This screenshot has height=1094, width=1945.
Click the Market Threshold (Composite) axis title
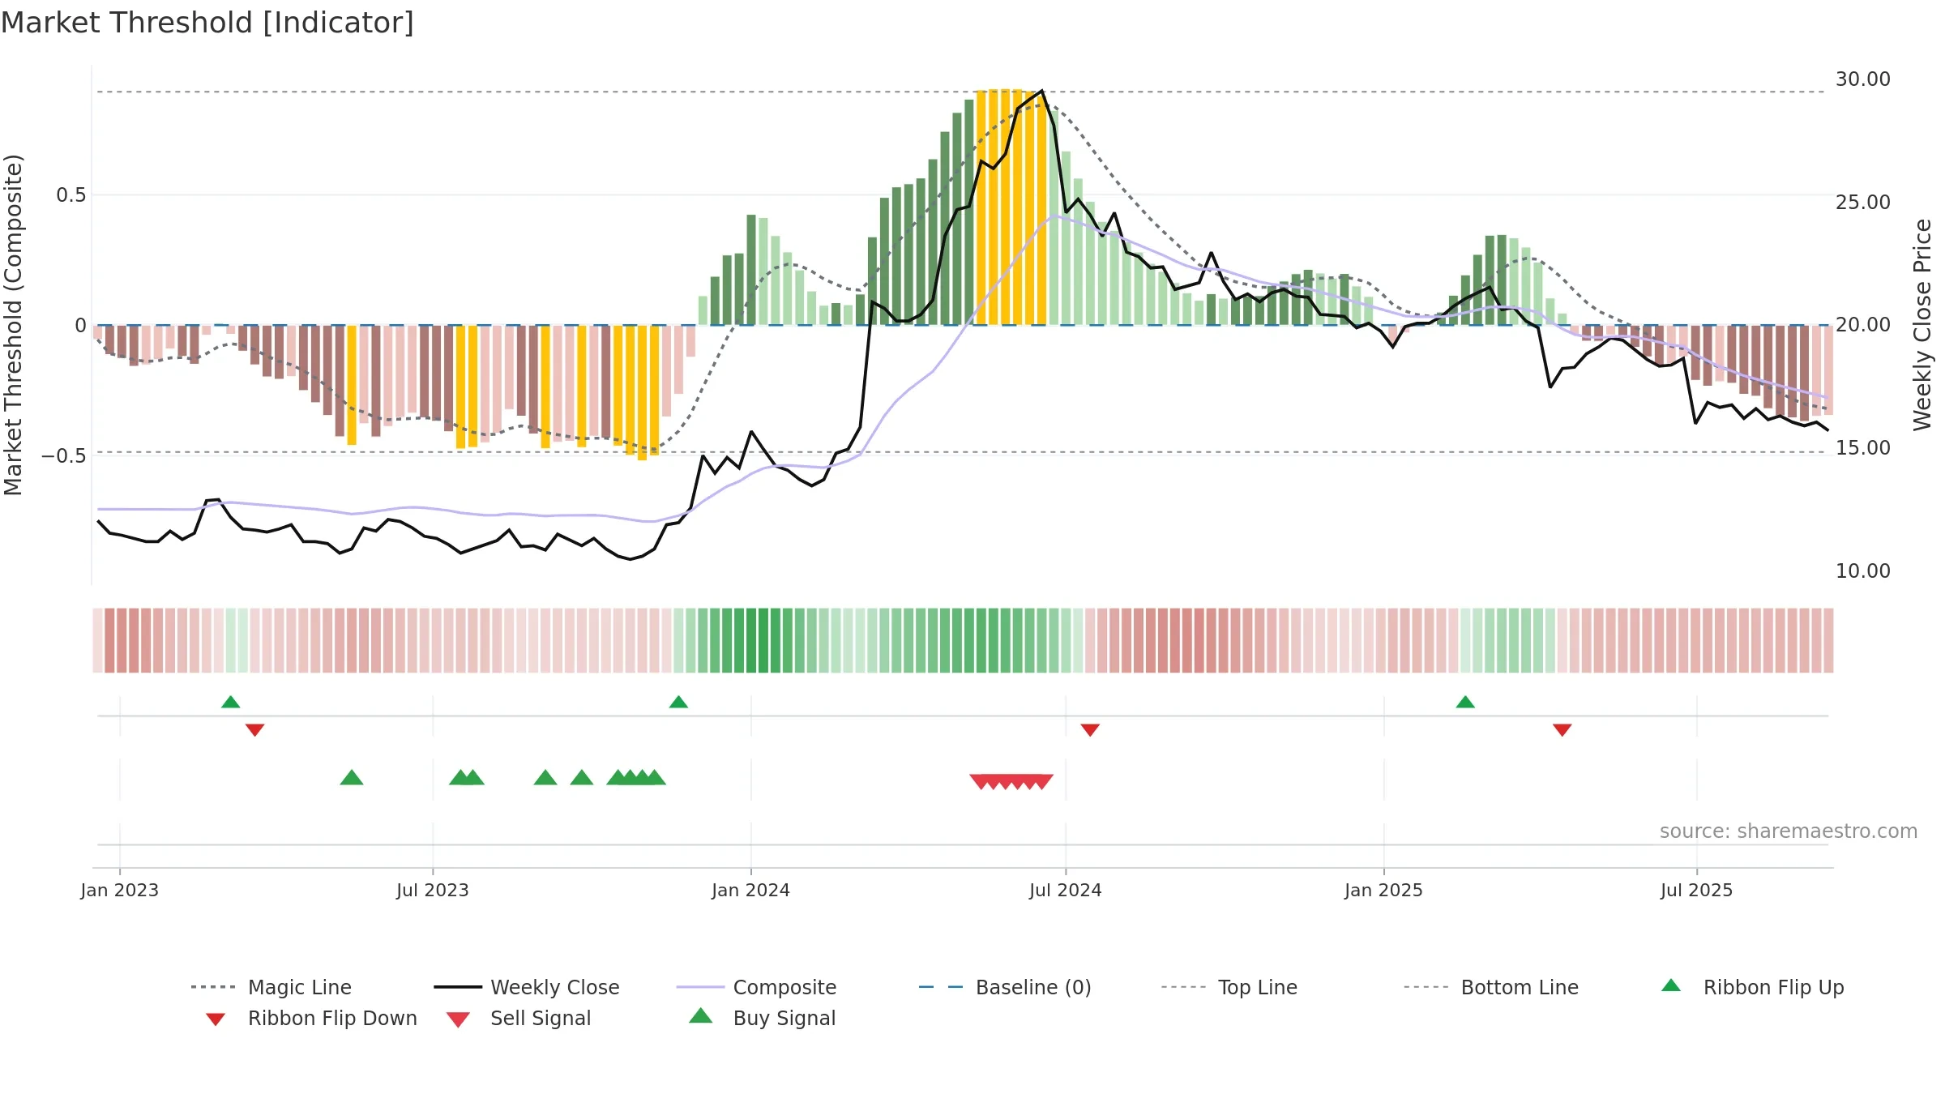(13, 325)
